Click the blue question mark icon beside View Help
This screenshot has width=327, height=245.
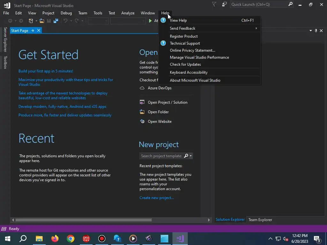[x=163, y=20]
